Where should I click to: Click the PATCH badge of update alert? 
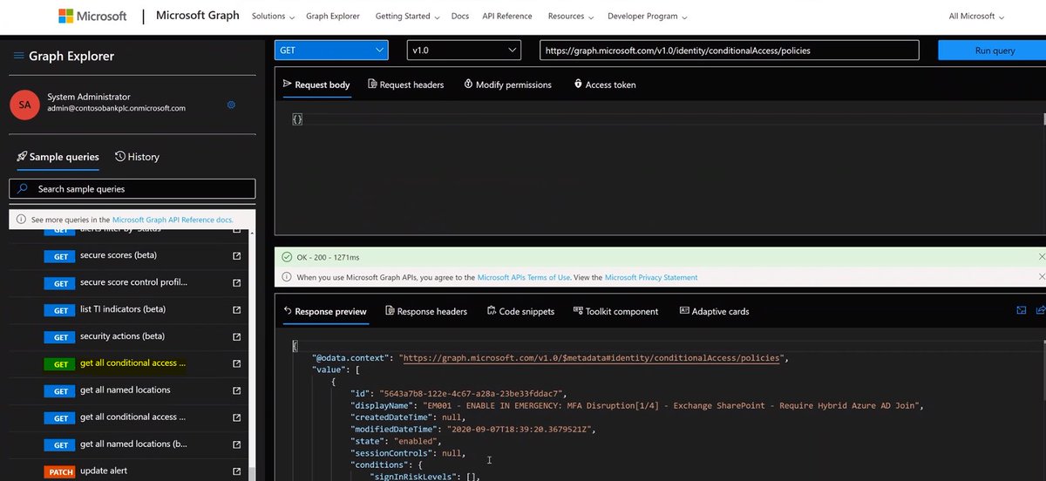click(x=60, y=472)
